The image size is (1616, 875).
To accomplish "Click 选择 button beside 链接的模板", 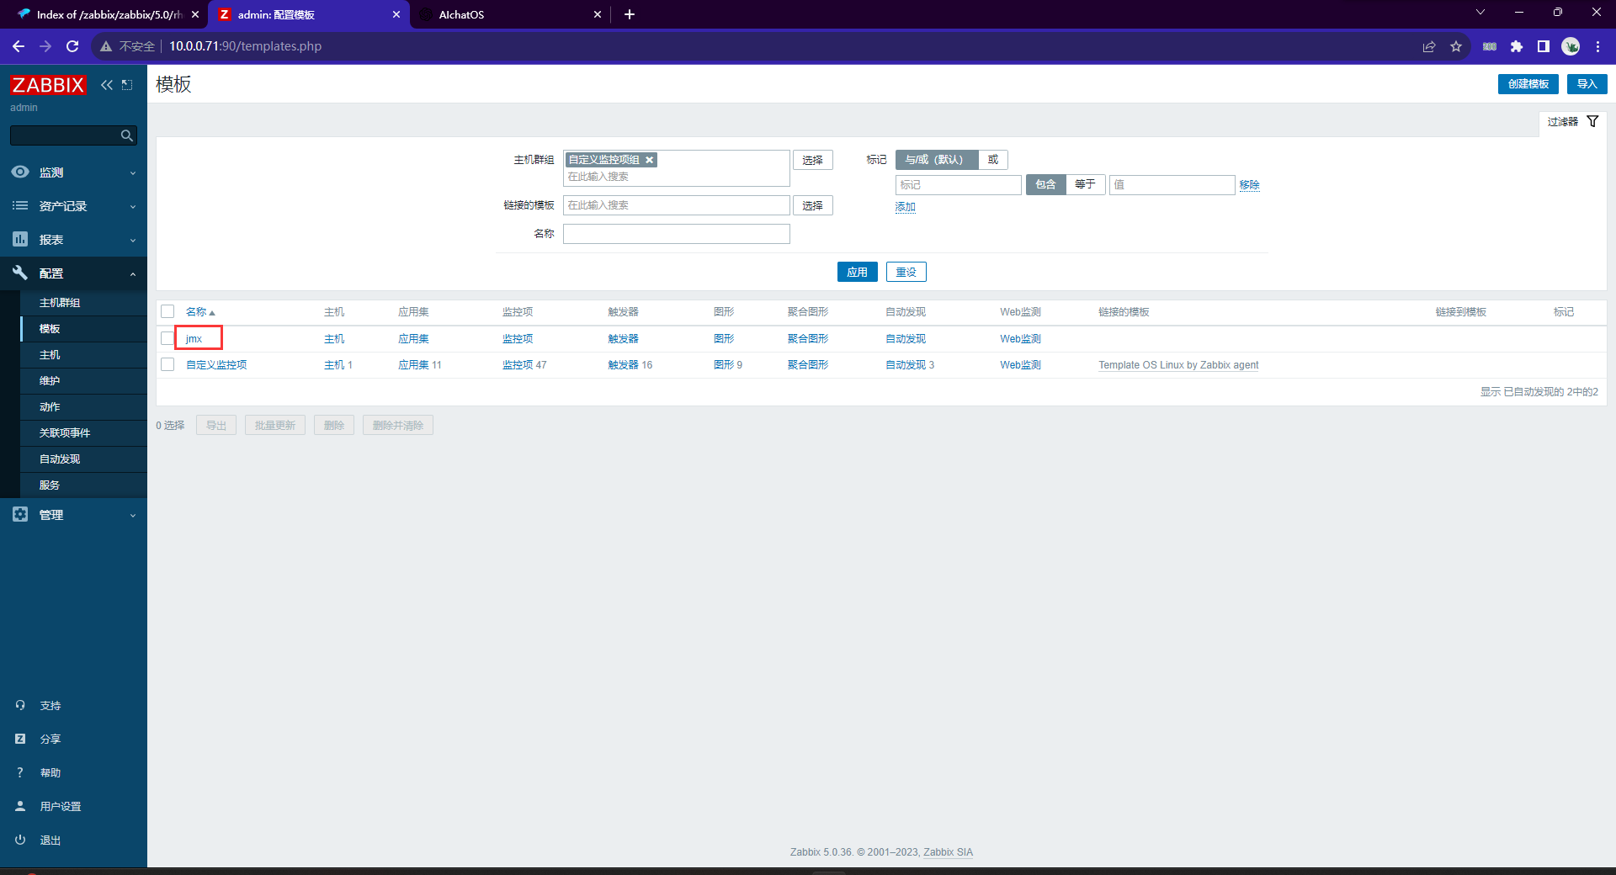I will (812, 205).
